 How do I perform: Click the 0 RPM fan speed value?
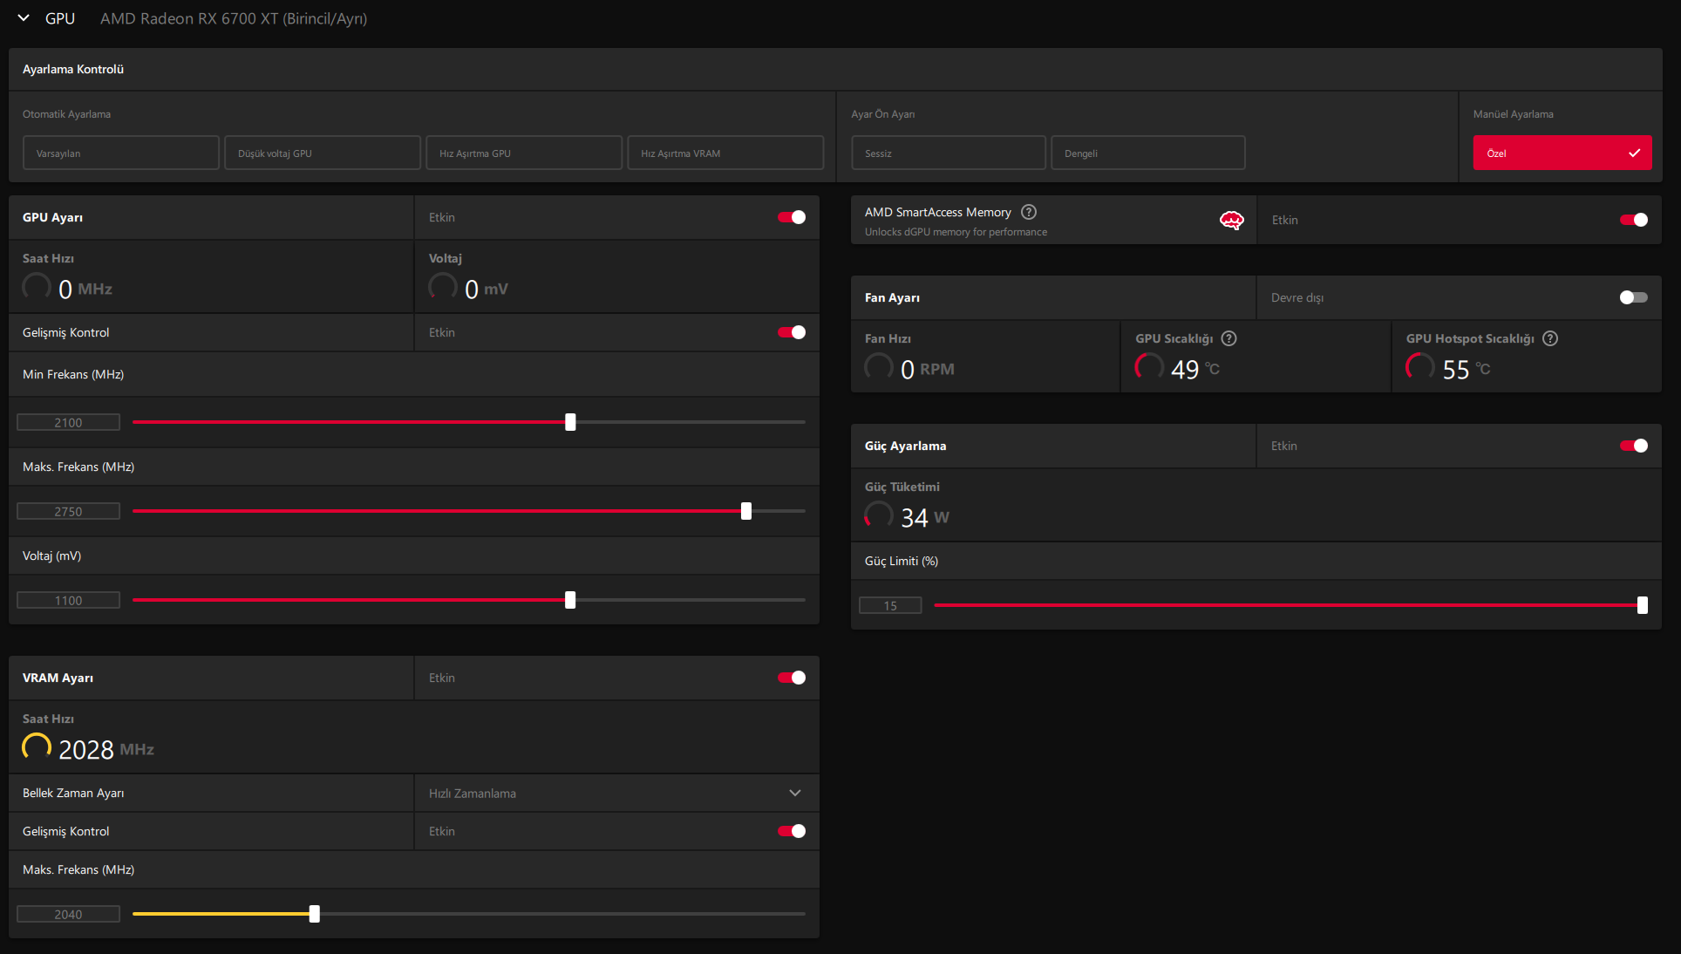click(x=928, y=369)
